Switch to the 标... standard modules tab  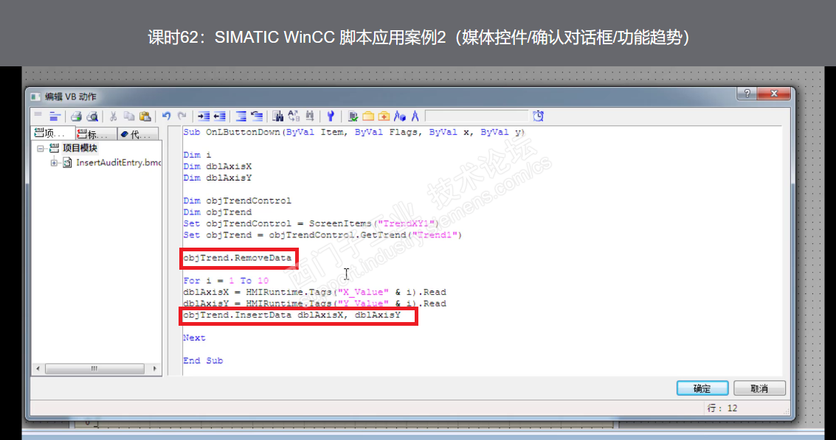96,133
